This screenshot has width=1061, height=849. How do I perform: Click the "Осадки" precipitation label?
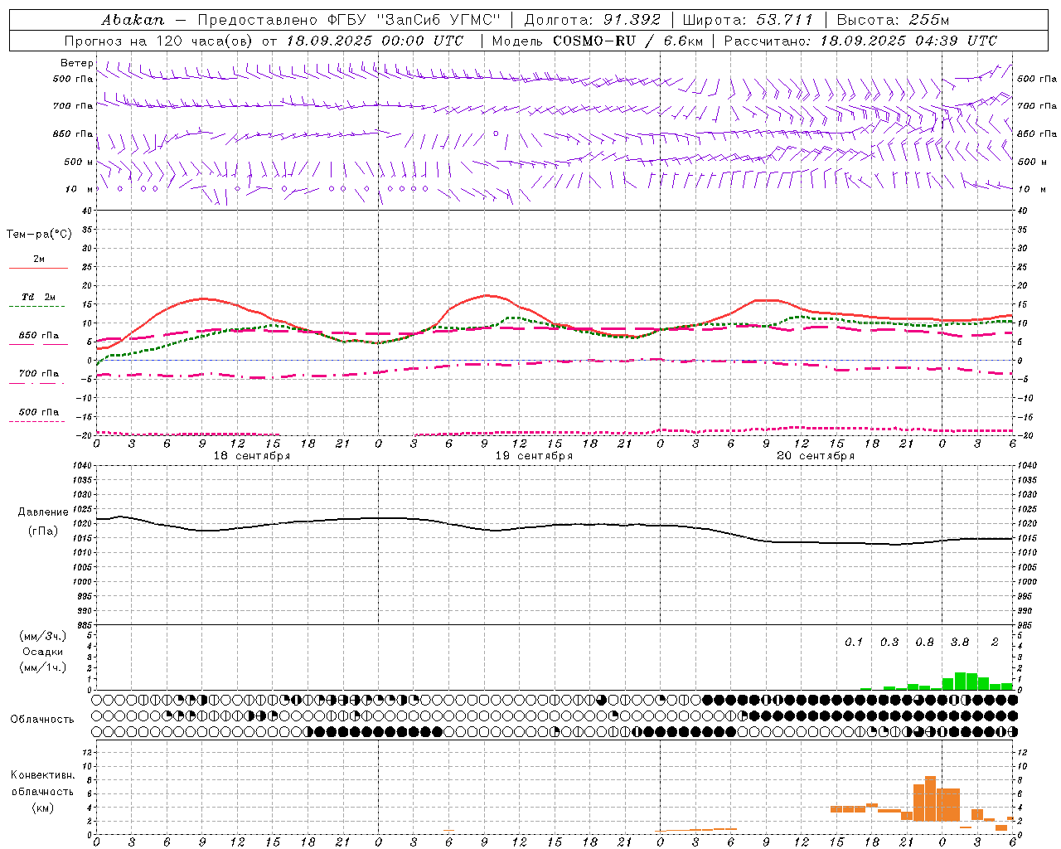pos(42,652)
